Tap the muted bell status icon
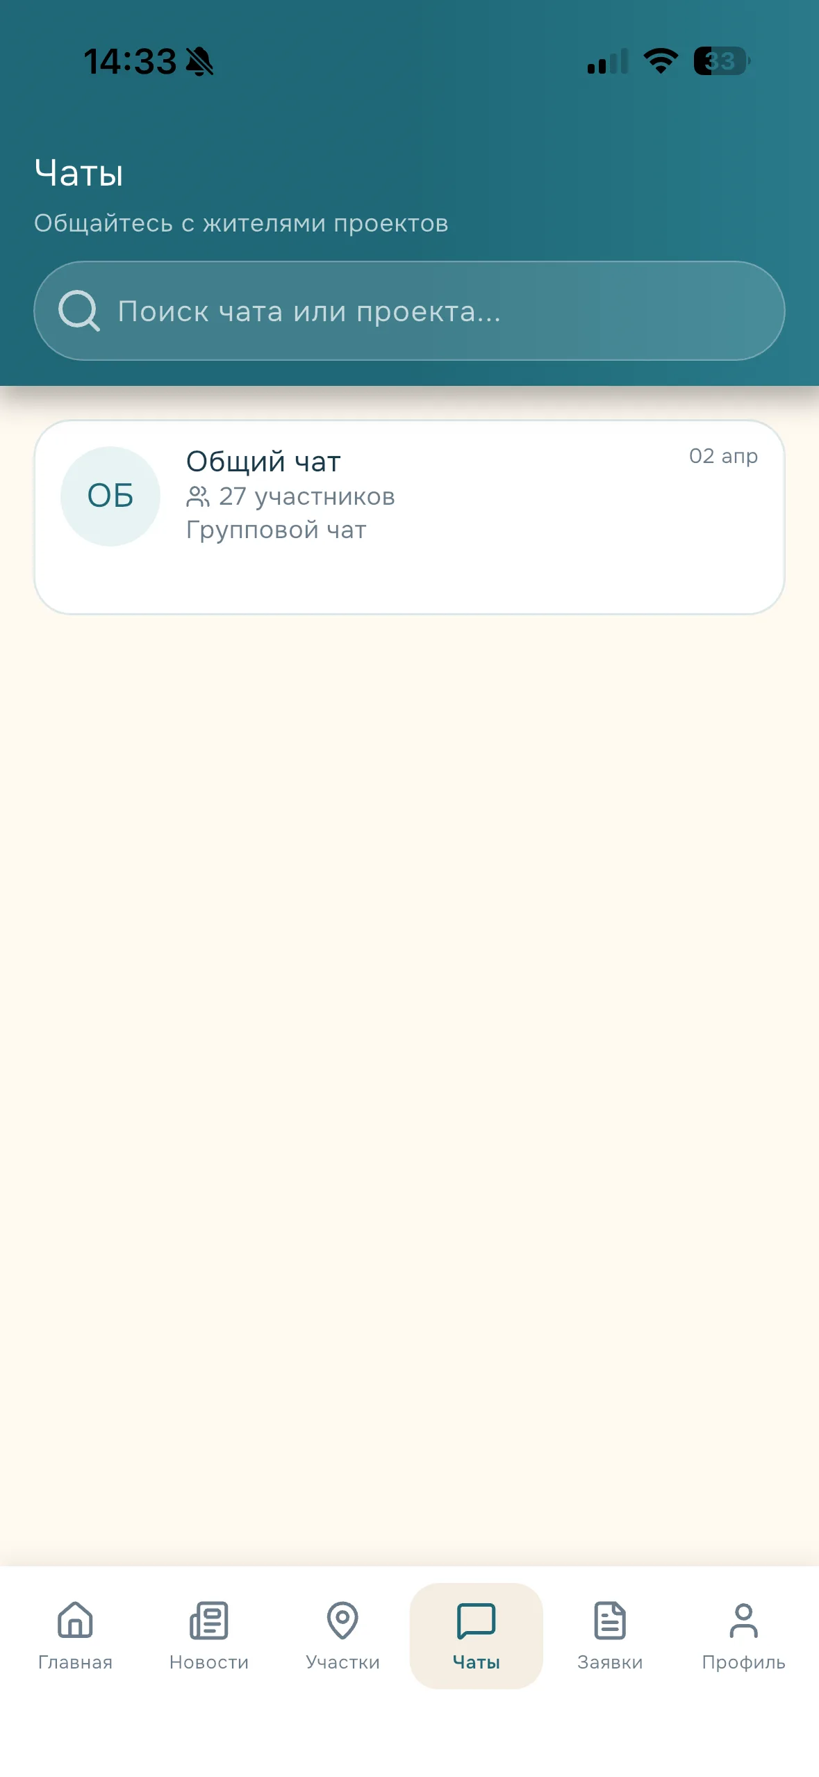Screen dimensions: 819x1777 [200, 61]
